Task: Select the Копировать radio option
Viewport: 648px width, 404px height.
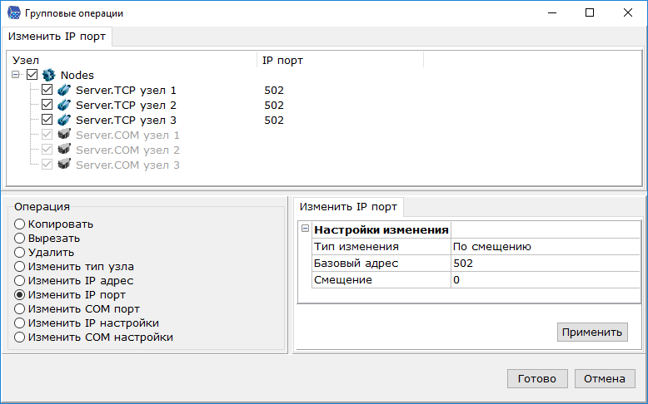Action: 20,224
